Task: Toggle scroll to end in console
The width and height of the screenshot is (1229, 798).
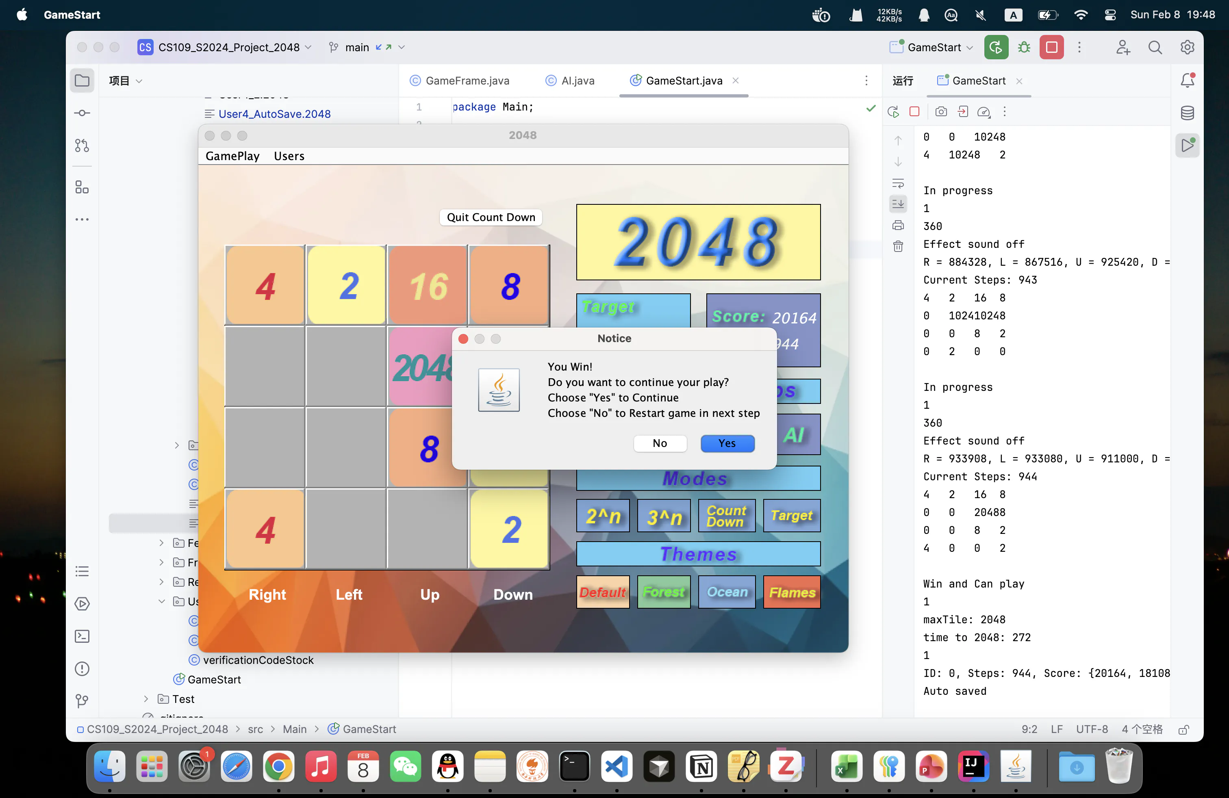Action: tap(898, 204)
